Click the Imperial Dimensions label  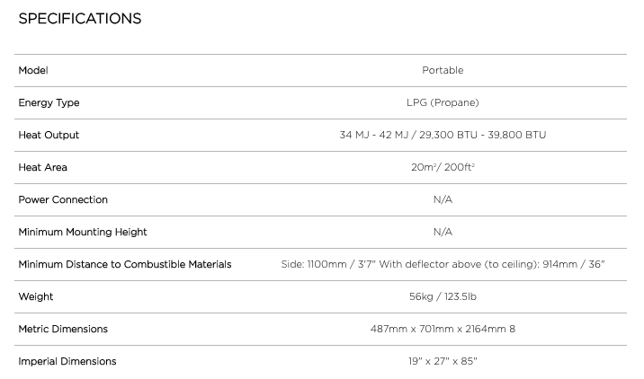point(67,361)
